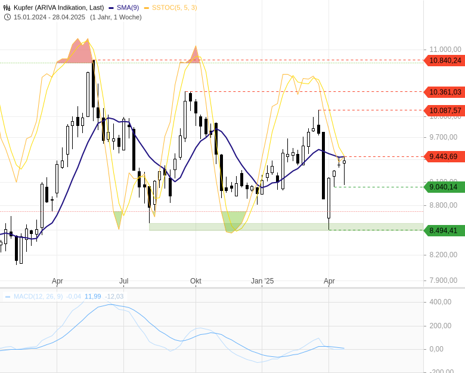Image resolution: width=465 pixels, height=373 pixels.
Task: Toggle the SMA(9) indicator legend label
Action: point(126,8)
